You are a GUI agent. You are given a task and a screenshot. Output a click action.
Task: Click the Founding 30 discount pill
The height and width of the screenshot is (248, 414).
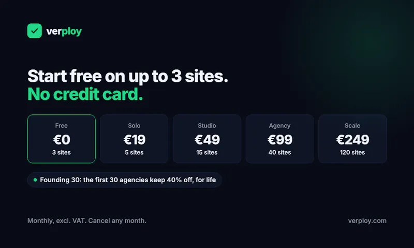pyautogui.click(x=125, y=180)
